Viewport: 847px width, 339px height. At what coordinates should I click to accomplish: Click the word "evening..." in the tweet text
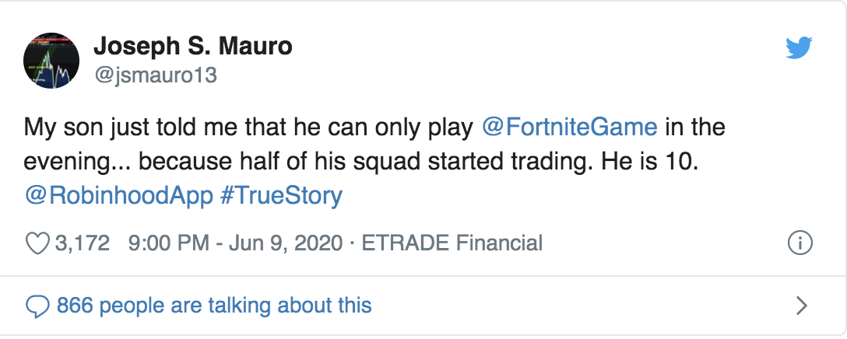pos(76,160)
